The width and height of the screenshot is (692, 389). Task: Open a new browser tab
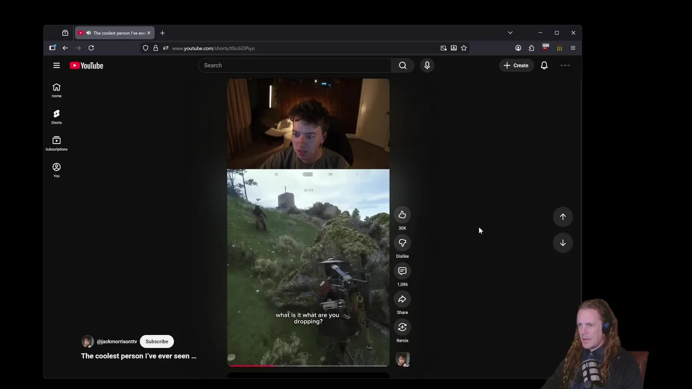162,33
